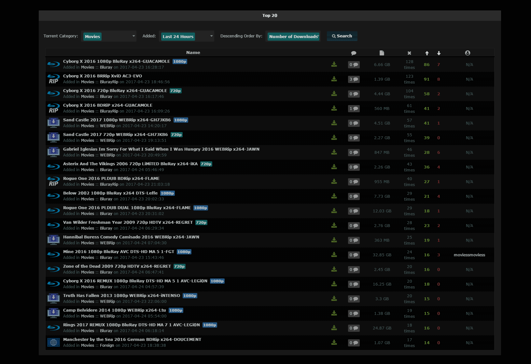Open the Torrent Category dropdown showing Movies

pyautogui.click(x=109, y=36)
